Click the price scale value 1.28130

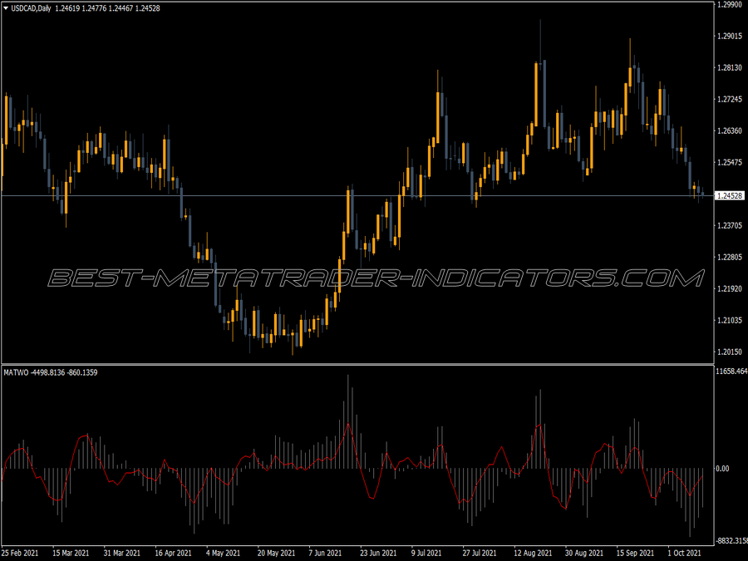point(730,68)
